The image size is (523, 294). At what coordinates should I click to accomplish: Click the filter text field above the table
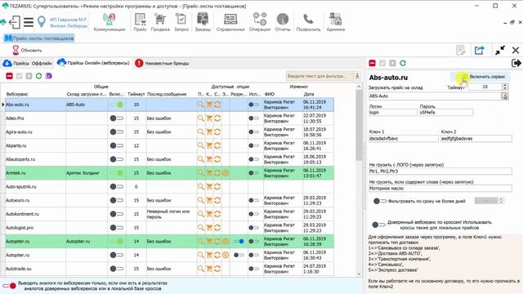click(320, 76)
